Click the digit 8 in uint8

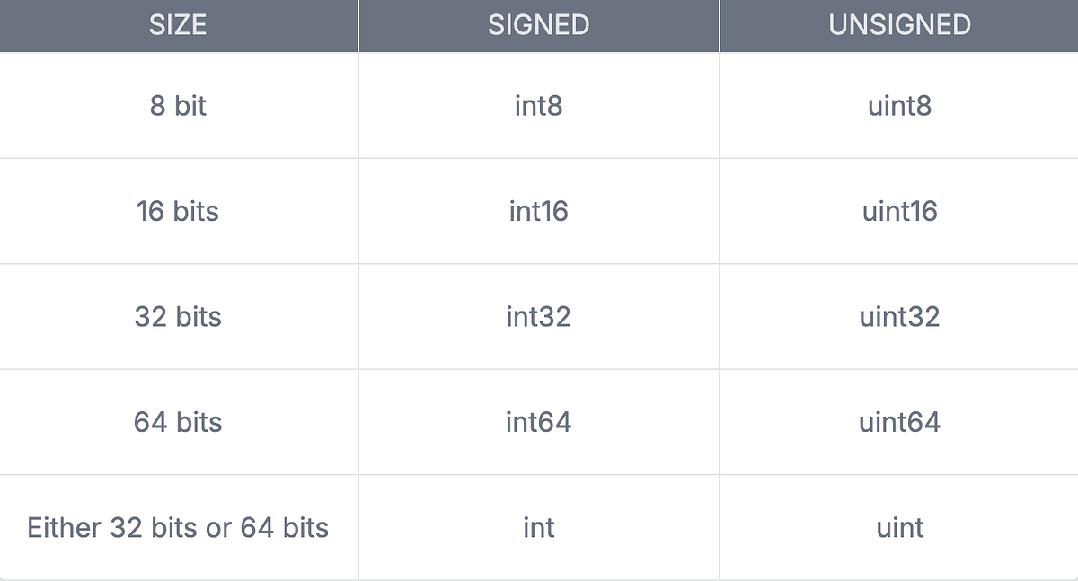click(923, 106)
